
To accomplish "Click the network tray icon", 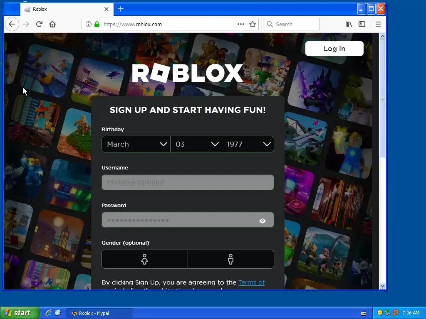I will pyautogui.click(x=387, y=313).
